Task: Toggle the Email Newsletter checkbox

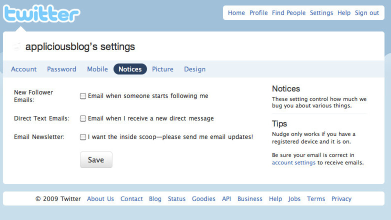Action: coord(83,137)
